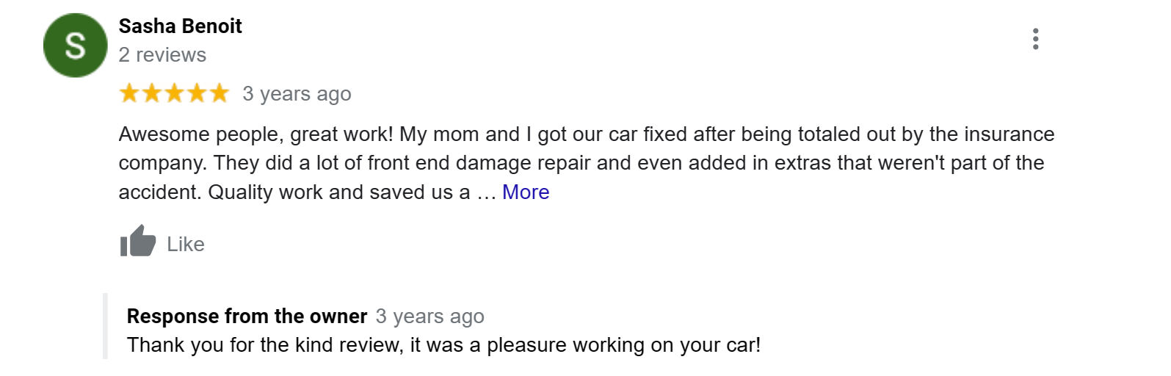Click the owner response's "3 years ago" timestamp
Screen dimensions: 1171x376
click(x=429, y=317)
